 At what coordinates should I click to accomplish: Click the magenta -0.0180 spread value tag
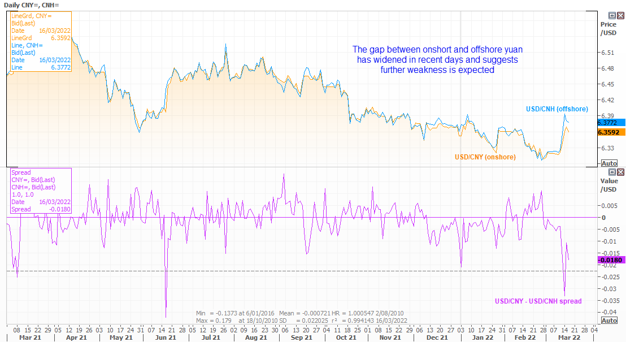coord(611,260)
